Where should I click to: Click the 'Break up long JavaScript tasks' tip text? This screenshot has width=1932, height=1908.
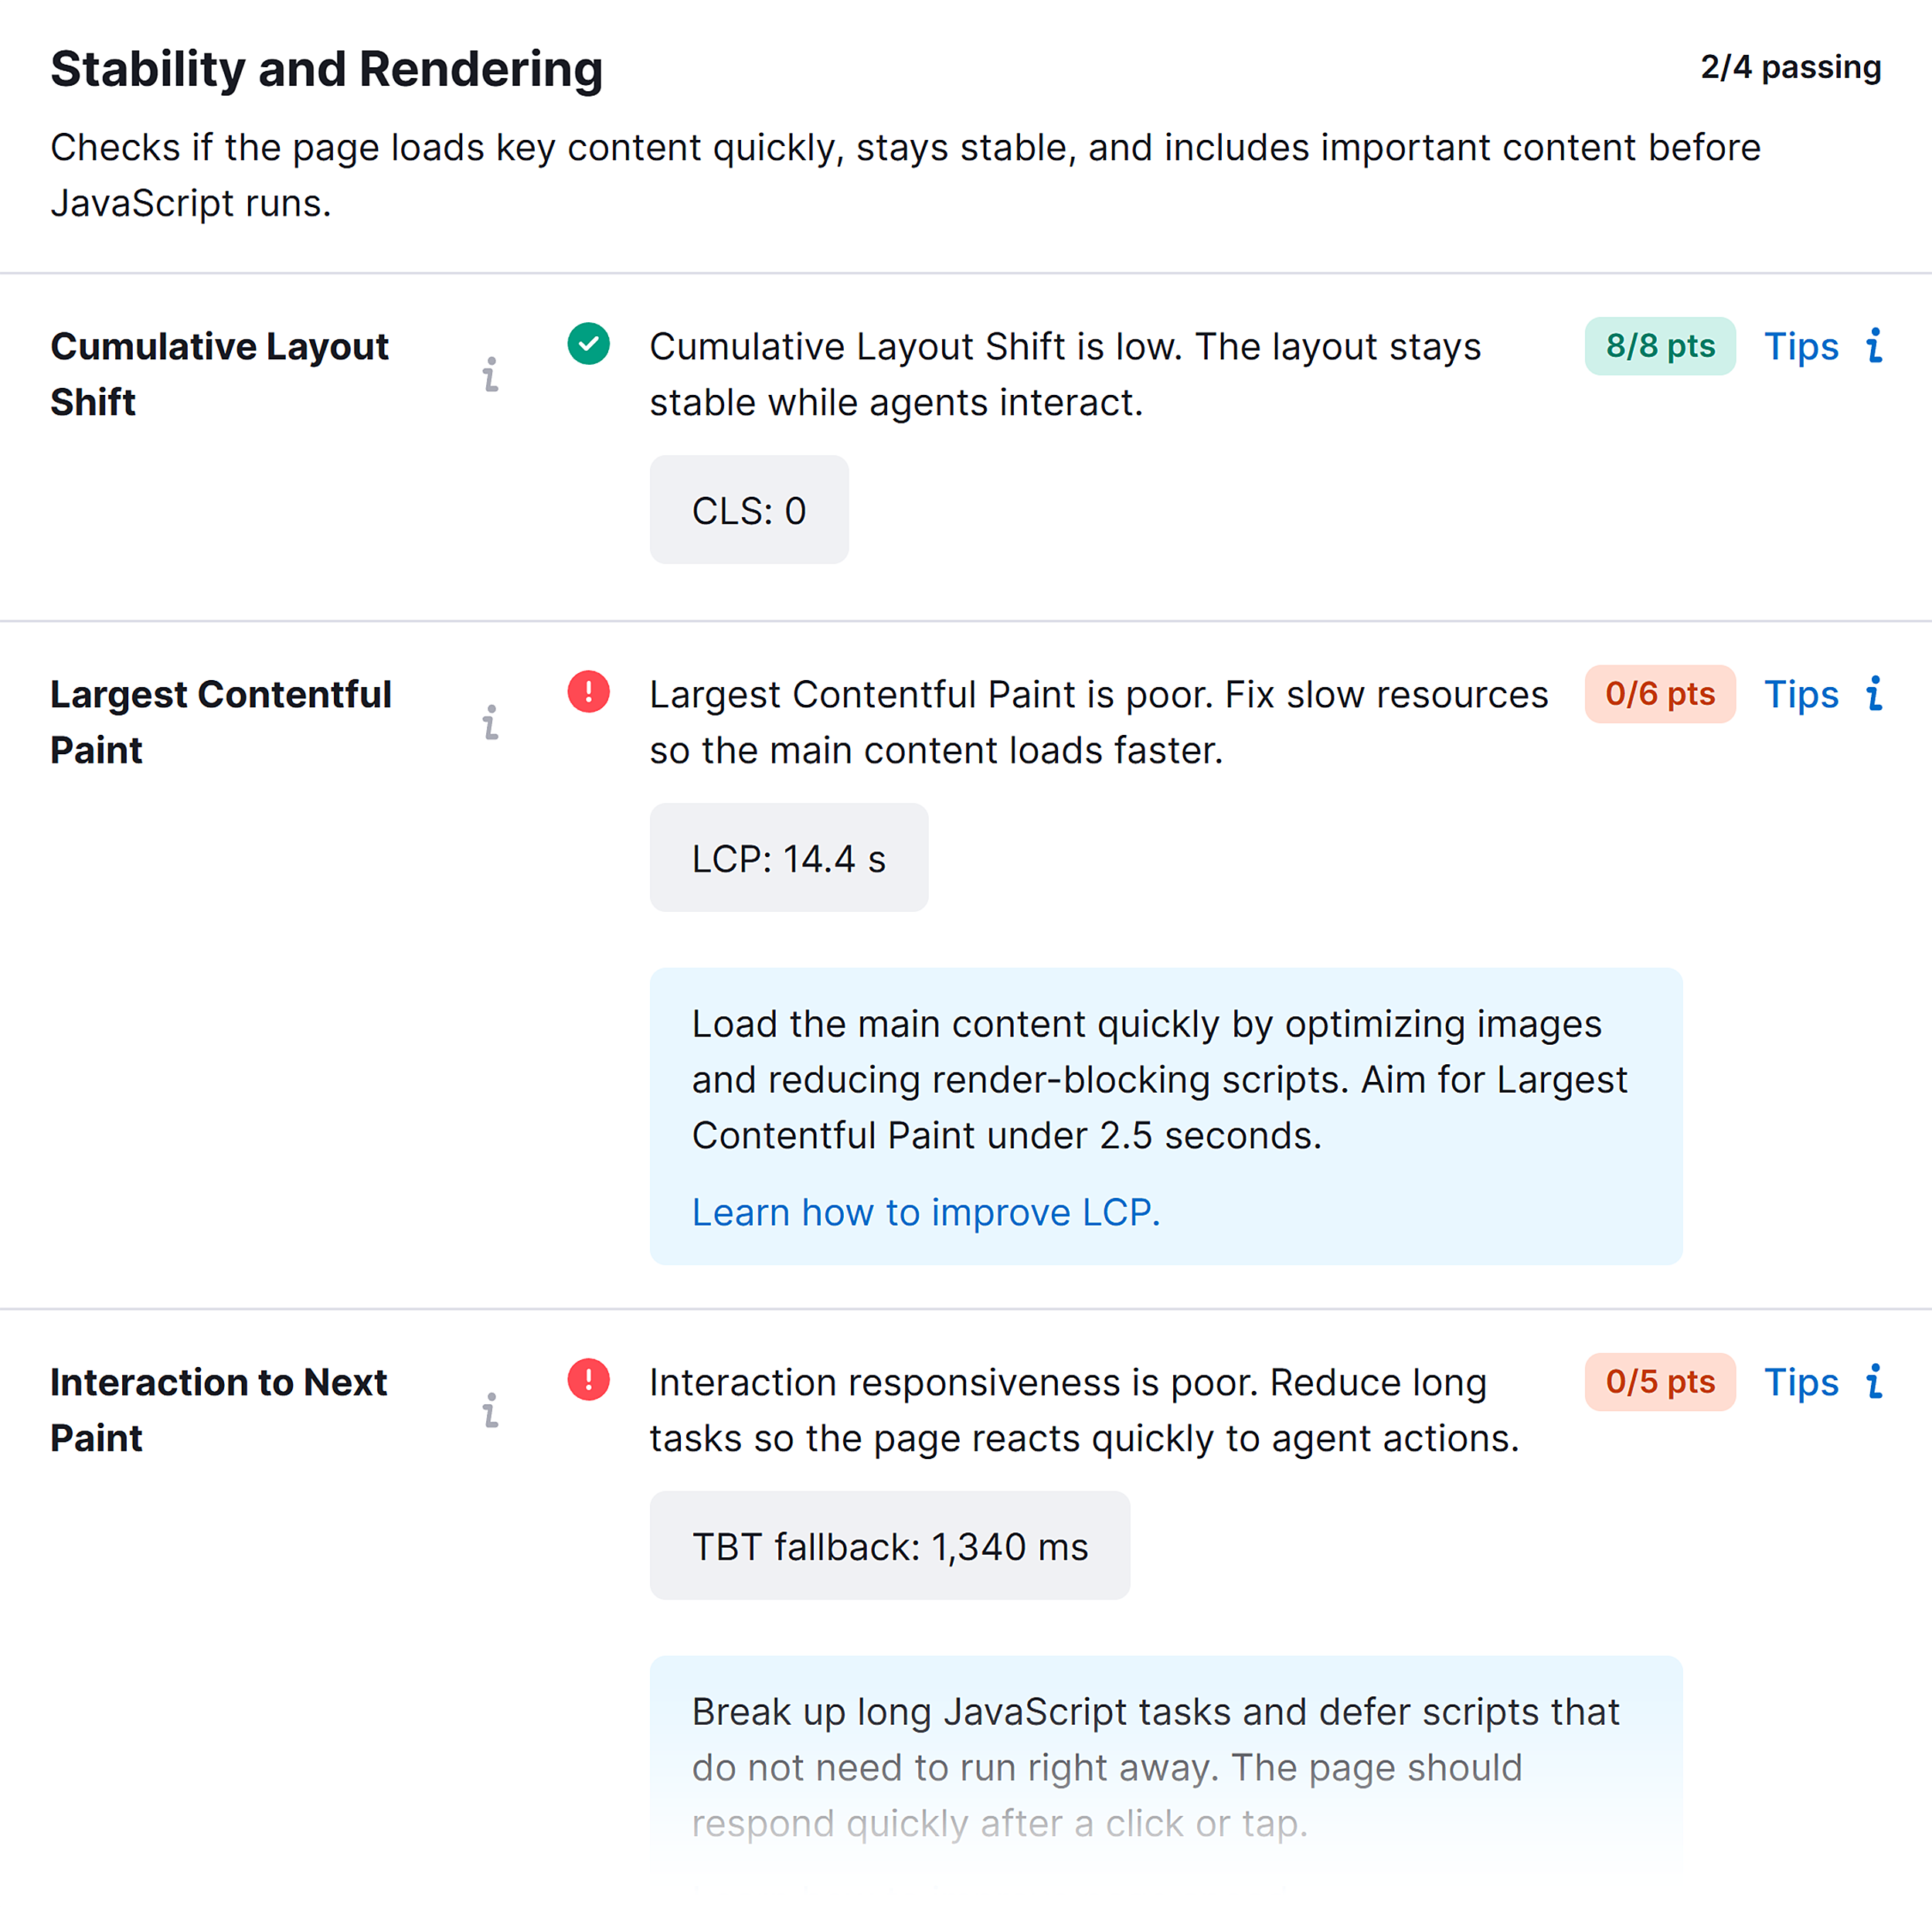coord(1156,1768)
